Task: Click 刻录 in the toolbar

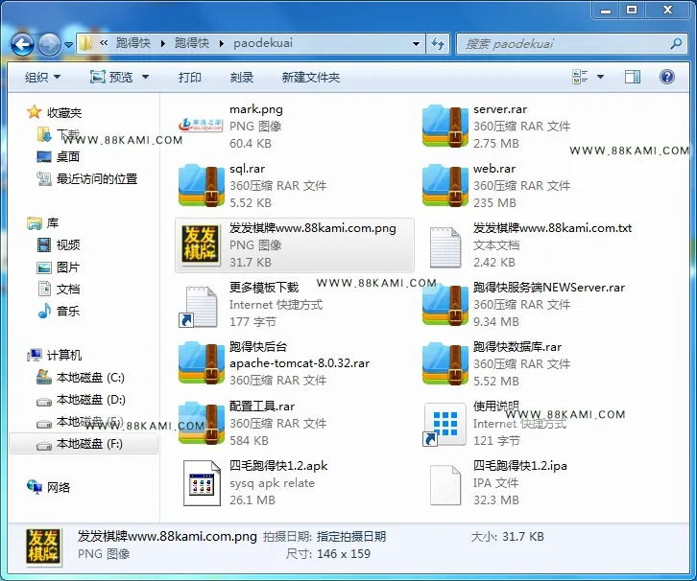Action: tap(241, 78)
